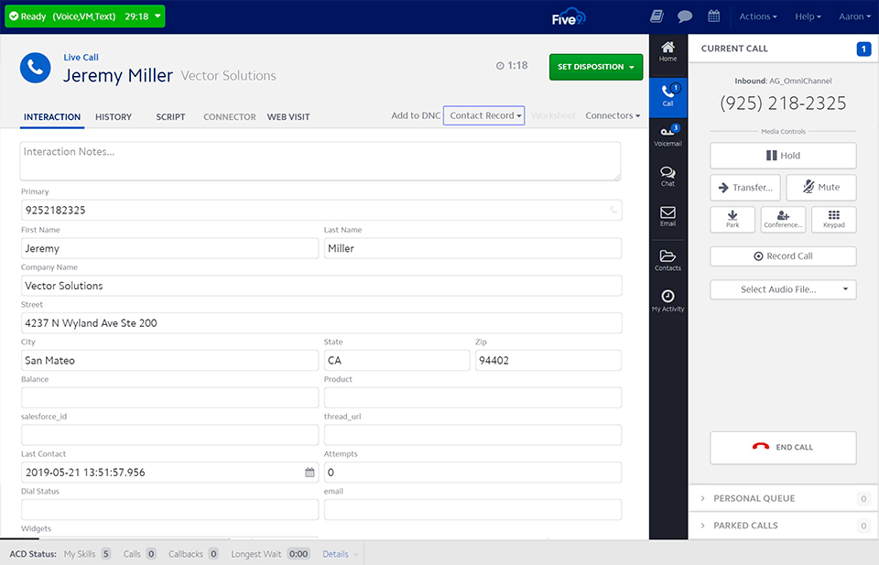The height and width of the screenshot is (565, 879).
Task: Open the Script tab
Action: tap(170, 117)
